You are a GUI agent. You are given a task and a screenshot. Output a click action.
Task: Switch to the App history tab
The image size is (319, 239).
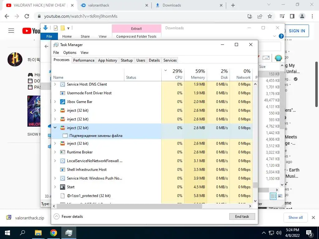107,60
